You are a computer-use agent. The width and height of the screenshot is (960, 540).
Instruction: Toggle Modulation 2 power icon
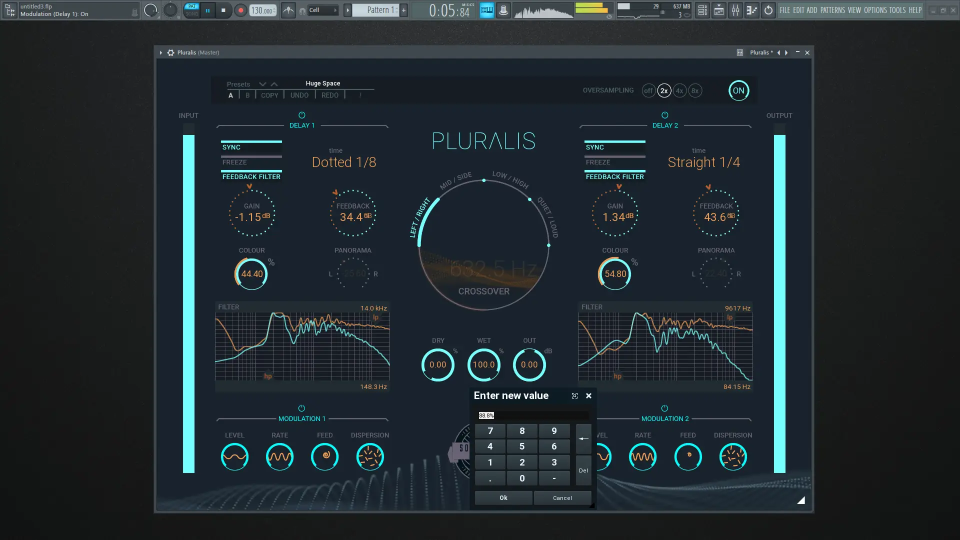664,408
